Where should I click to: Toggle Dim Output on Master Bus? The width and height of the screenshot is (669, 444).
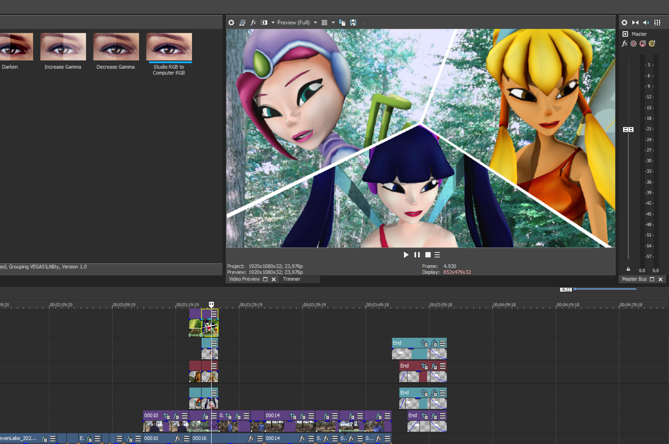(x=646, y=23)
